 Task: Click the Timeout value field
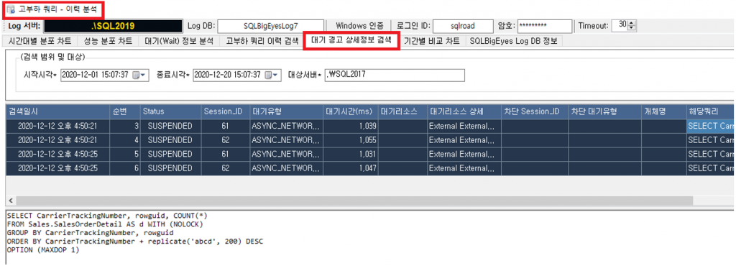(620, 26)
